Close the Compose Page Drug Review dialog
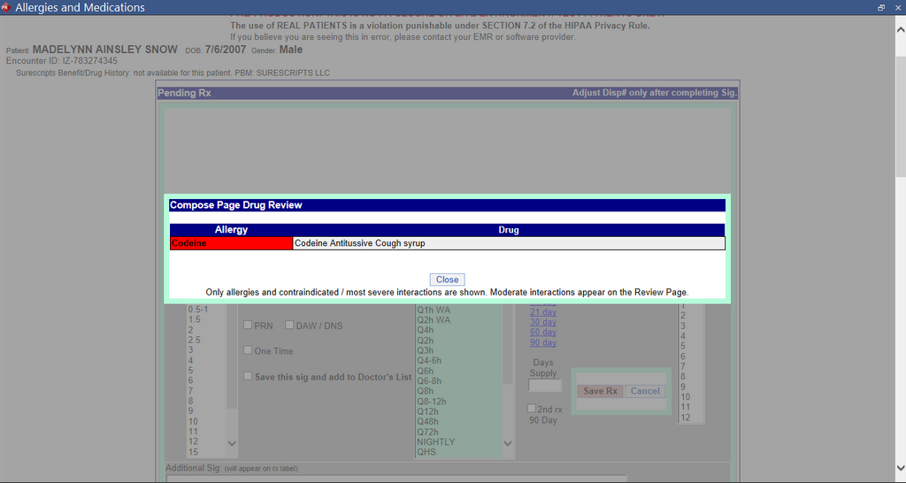This screenshot has width=906, height=483. pos(447,280)
